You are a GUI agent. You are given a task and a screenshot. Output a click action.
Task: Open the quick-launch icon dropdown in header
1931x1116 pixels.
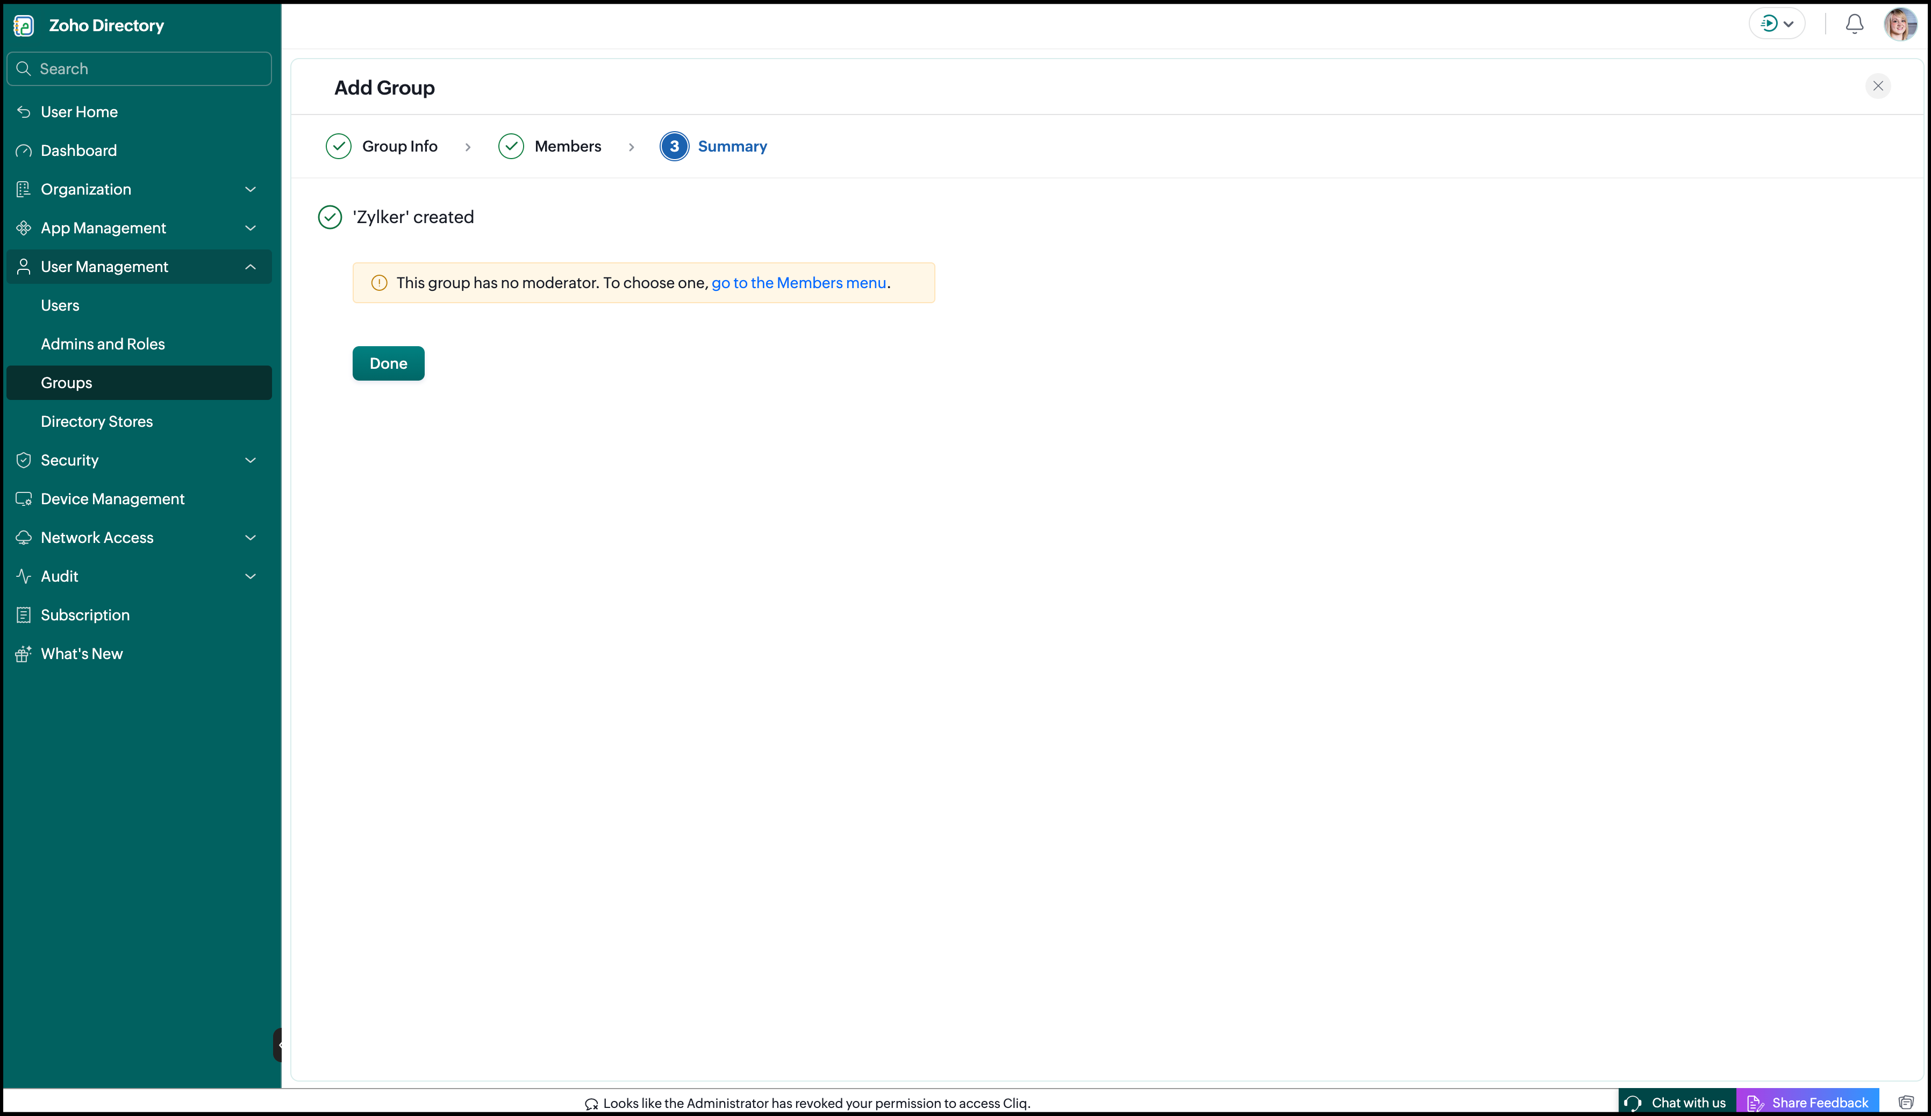point(1776,24)
